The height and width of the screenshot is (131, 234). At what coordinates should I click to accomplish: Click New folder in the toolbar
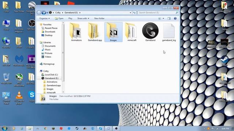[x=99, y=19]
